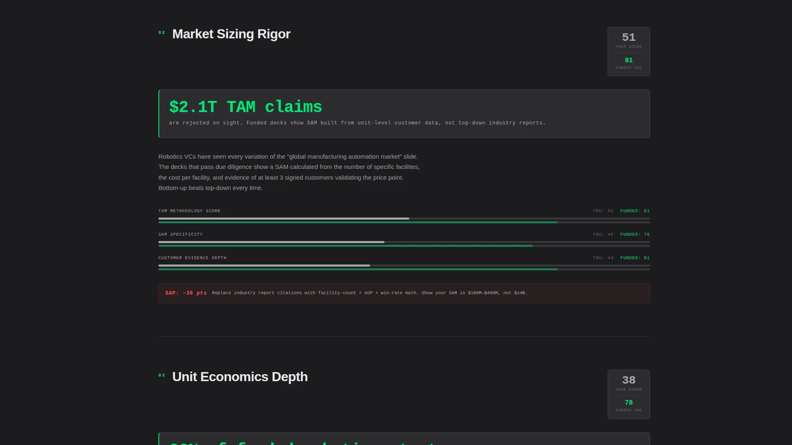This screenshot has height=445, width=792.
Task: Click the GAP: -30 pts red label
Action: coord(186,293)
